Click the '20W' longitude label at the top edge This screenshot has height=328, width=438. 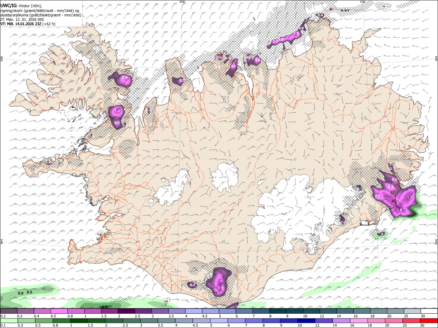182,2
